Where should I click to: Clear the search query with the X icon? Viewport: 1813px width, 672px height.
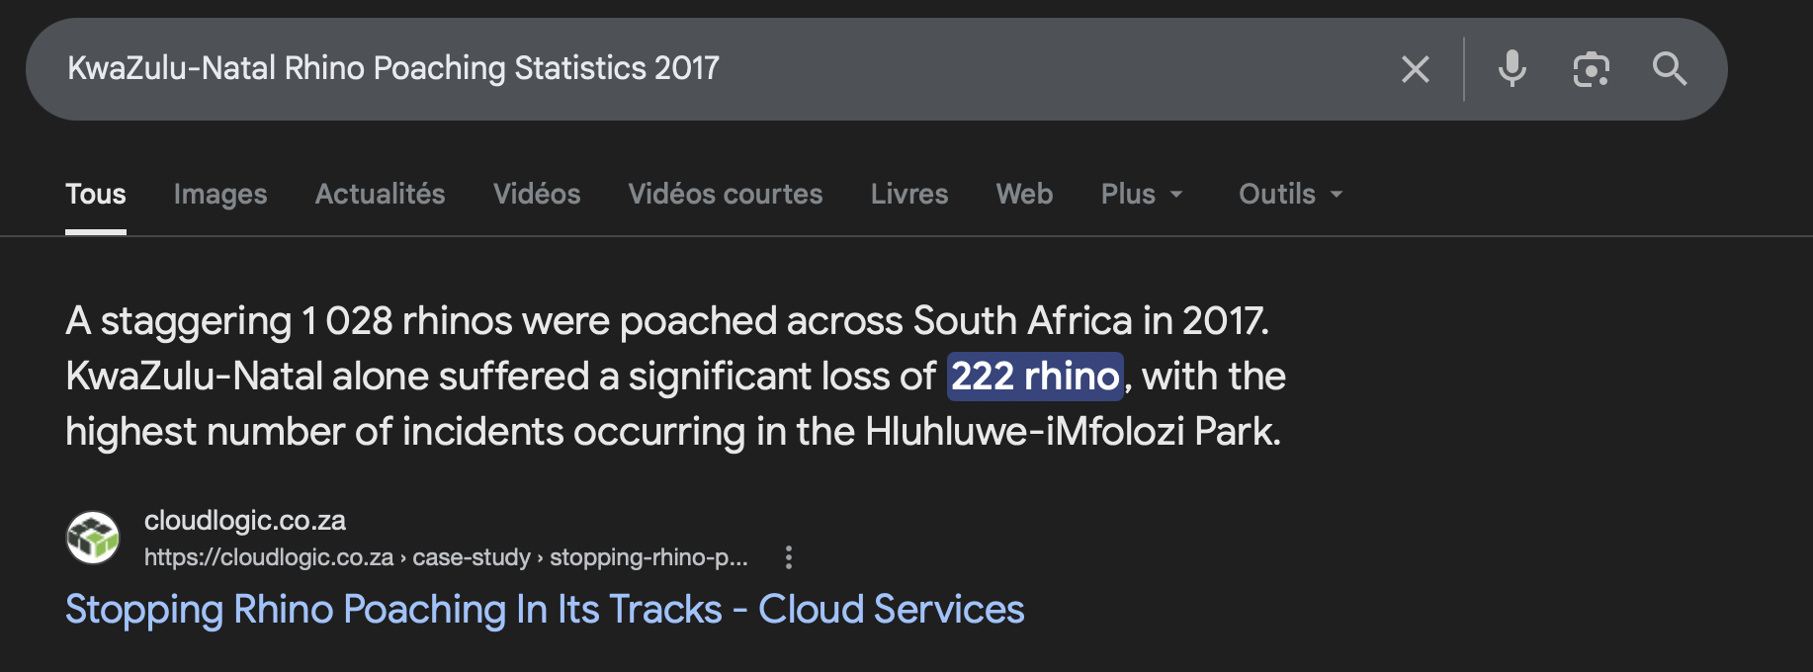pos(1415,69)
